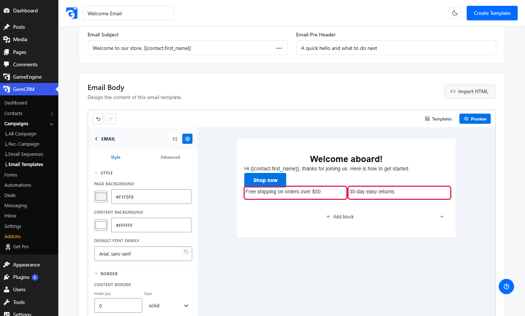Expand the Contacts submenu arrow
The width and height of the screenshot is (525, 316).
tap(52, 114)
